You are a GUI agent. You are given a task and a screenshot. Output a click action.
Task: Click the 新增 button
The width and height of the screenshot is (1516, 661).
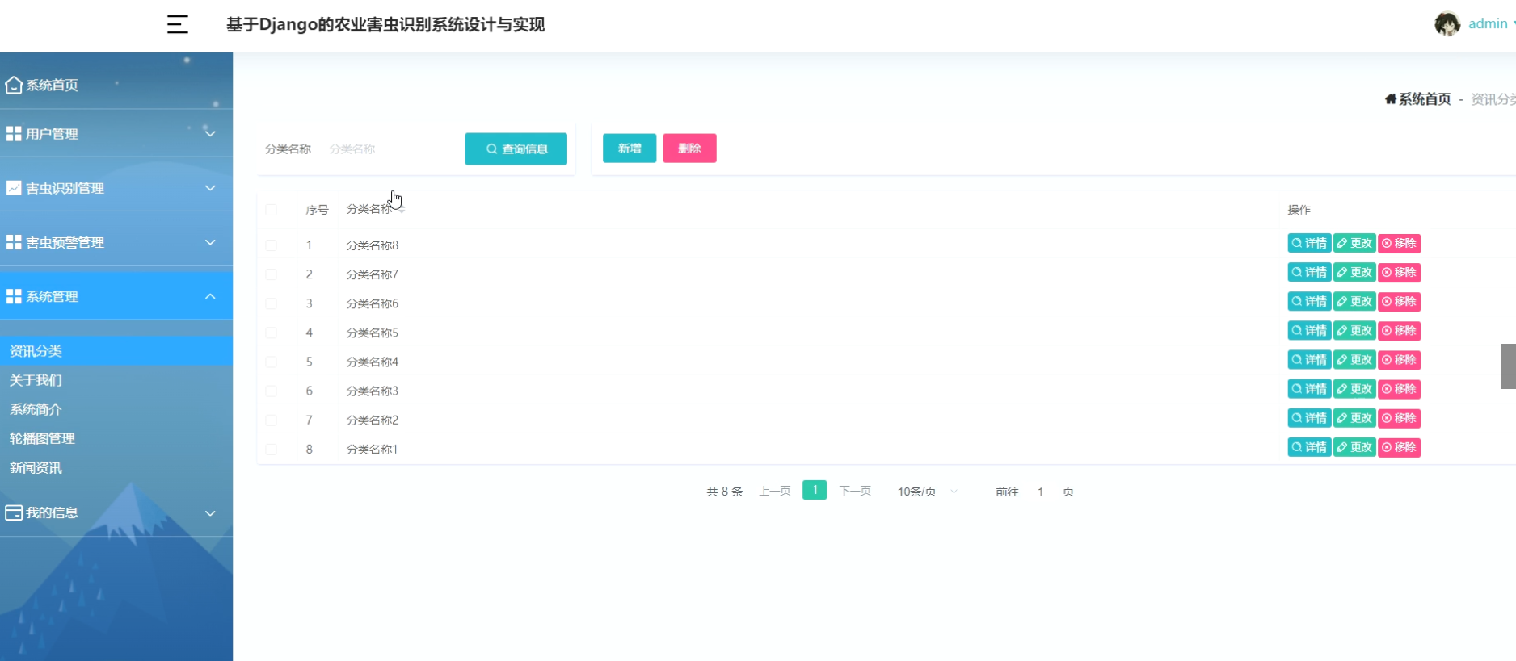pos(630,149)
